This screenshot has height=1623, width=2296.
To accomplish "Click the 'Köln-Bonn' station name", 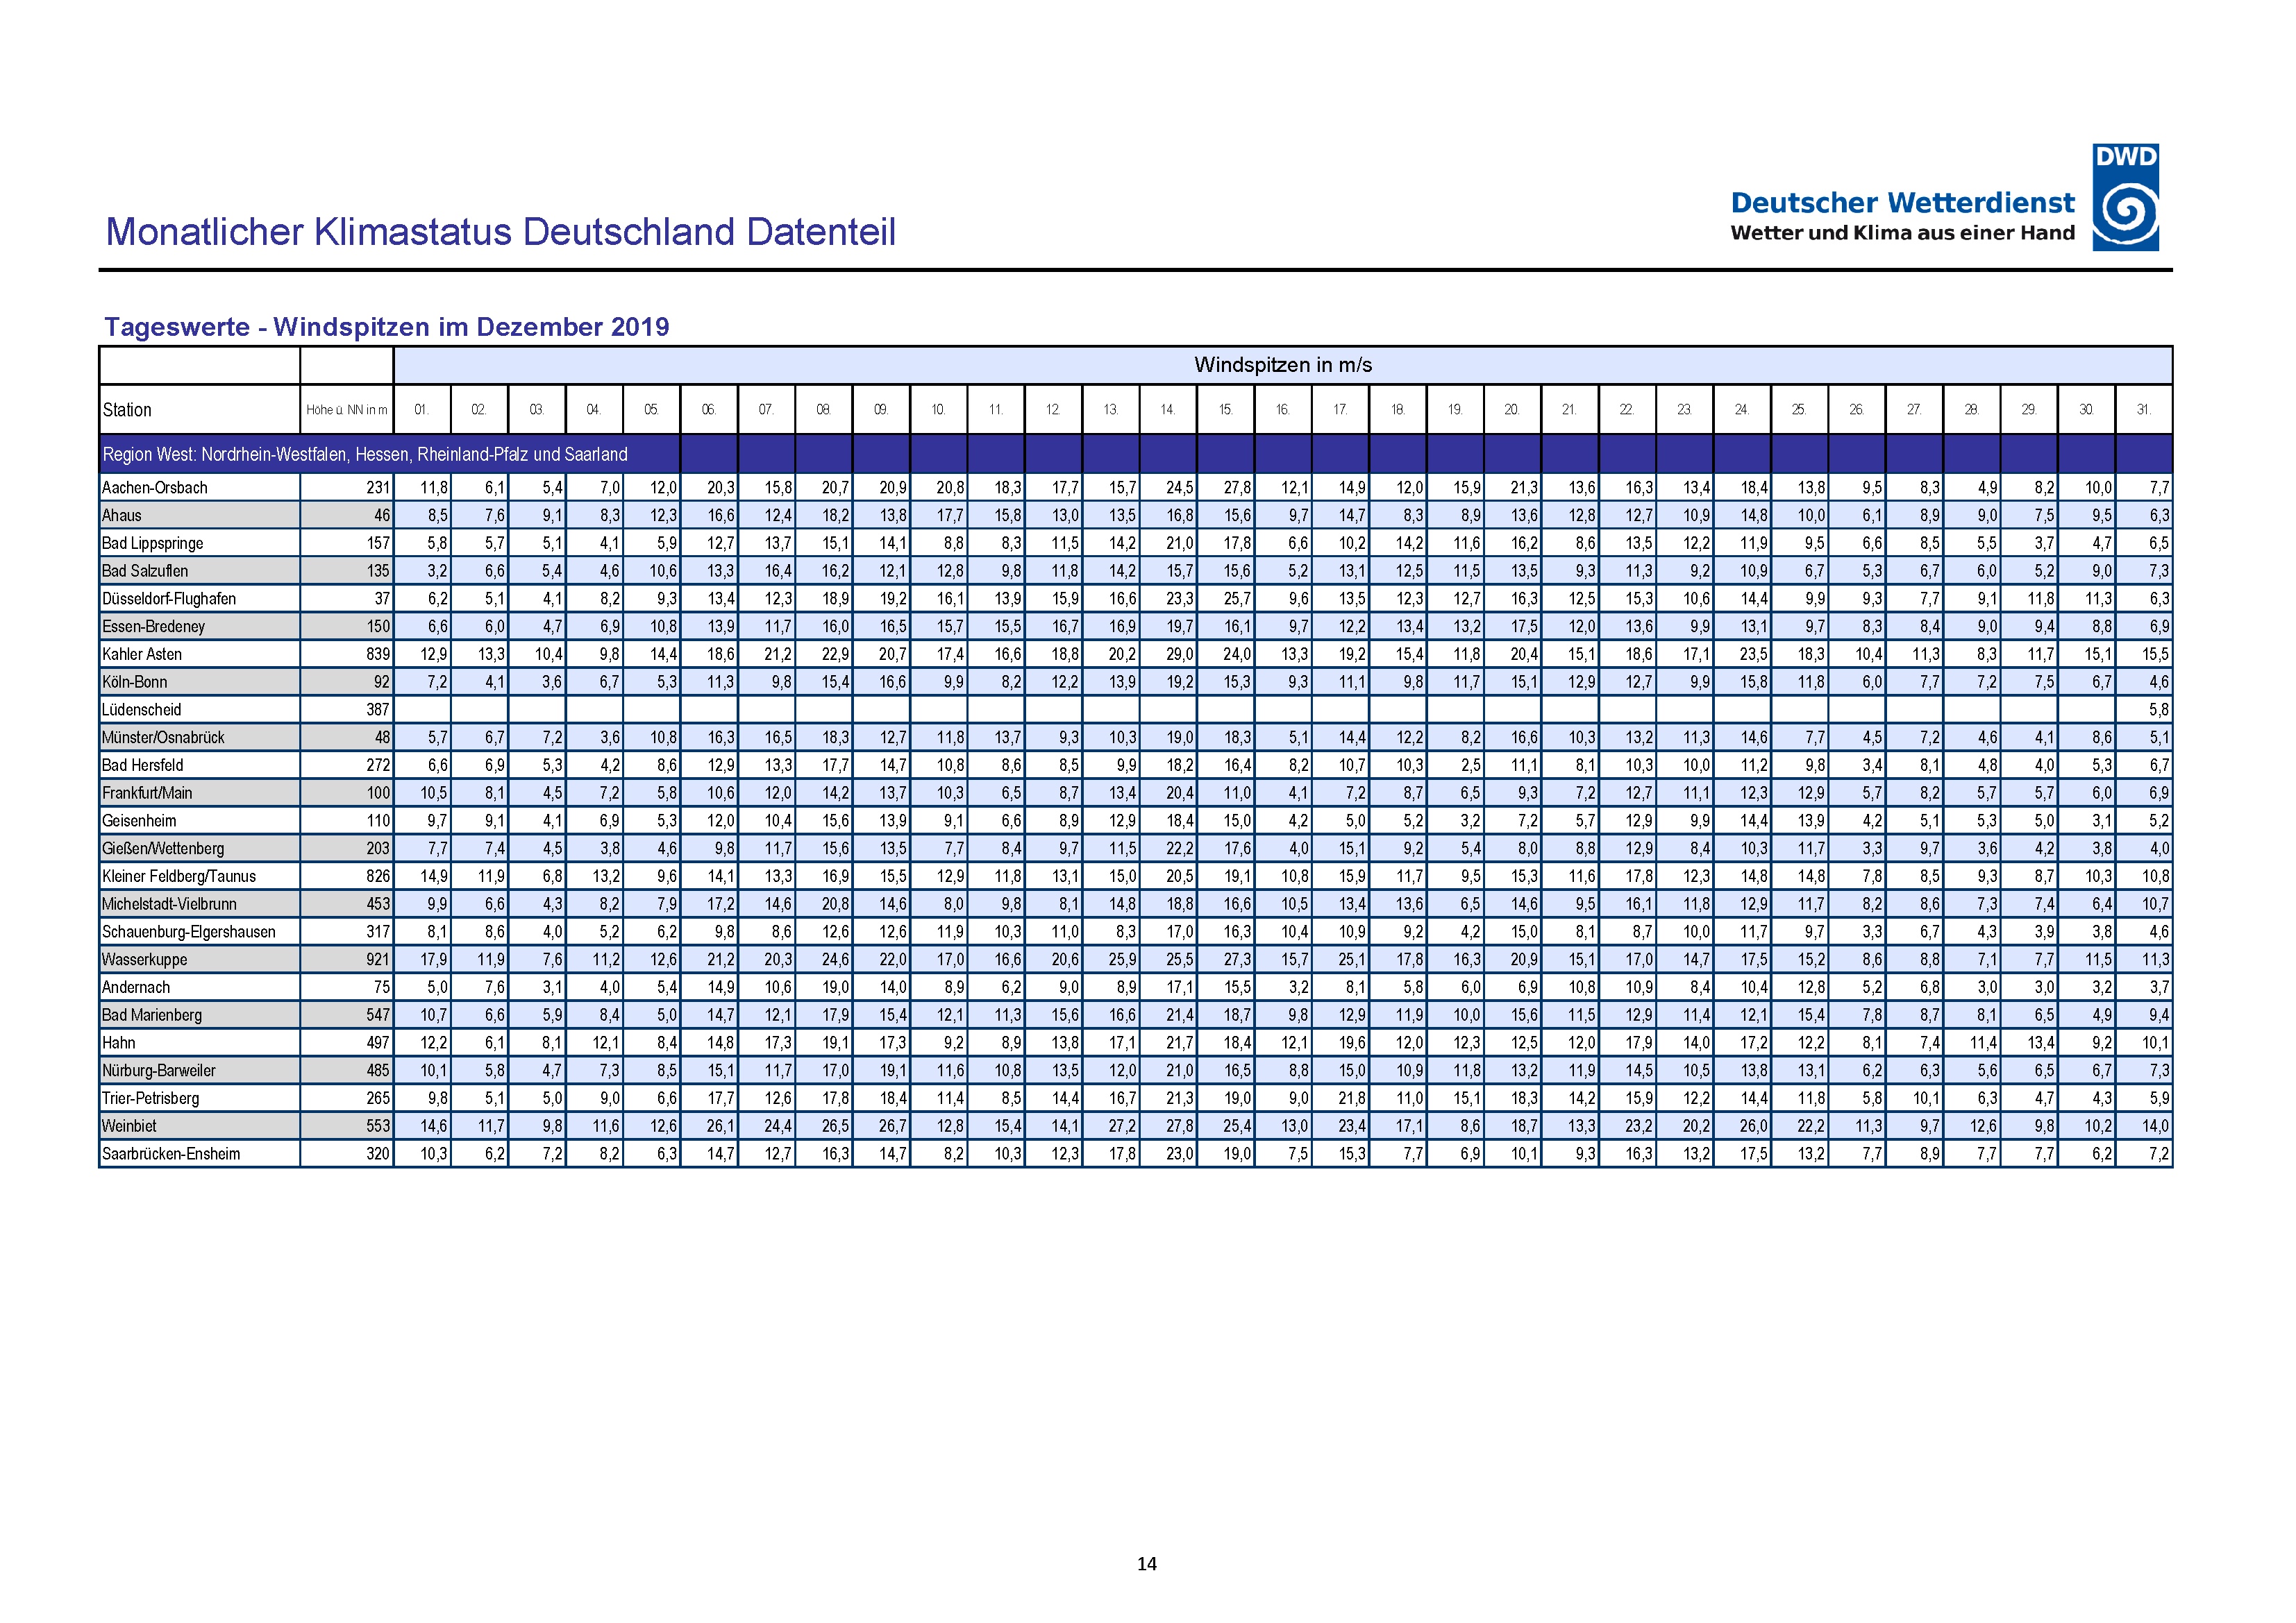I will pyautogui.click(x=135, y=683).
